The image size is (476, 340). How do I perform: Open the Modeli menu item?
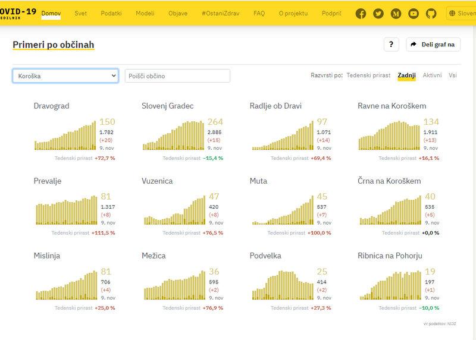[x=145, y=13]
